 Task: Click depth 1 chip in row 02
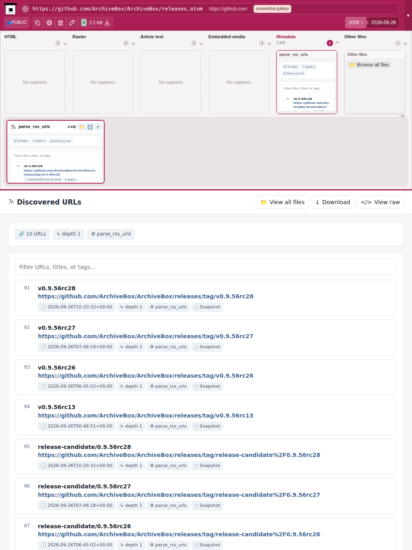131,347
